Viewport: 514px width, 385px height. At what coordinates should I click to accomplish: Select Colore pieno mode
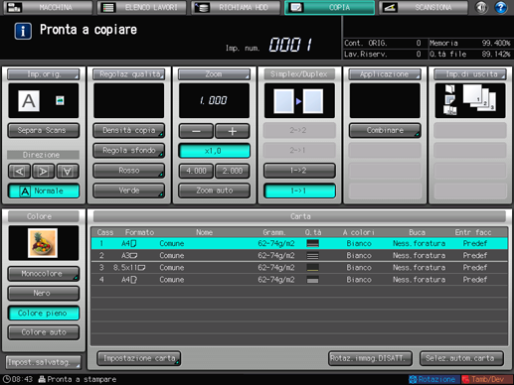coord(44,313)
